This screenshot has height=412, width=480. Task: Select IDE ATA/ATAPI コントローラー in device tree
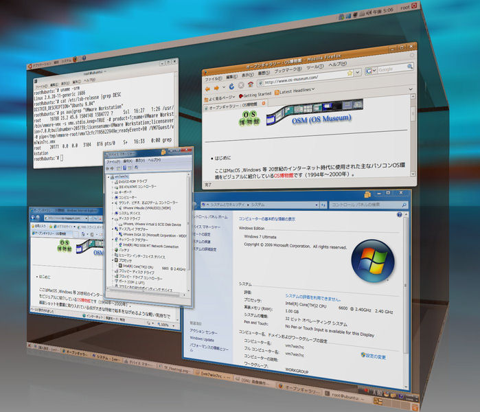click(x=135, y=187)
